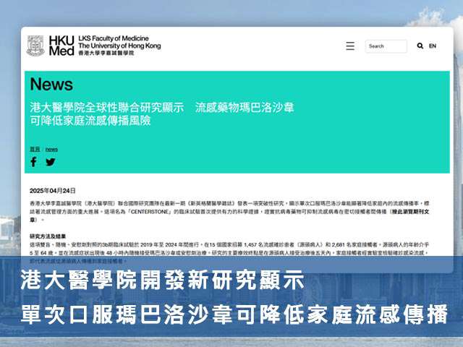Open the hamburger menu icon

350,46
